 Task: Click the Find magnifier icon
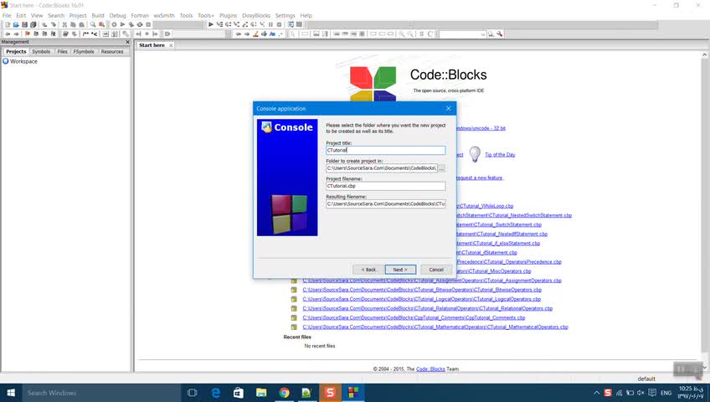93,24
